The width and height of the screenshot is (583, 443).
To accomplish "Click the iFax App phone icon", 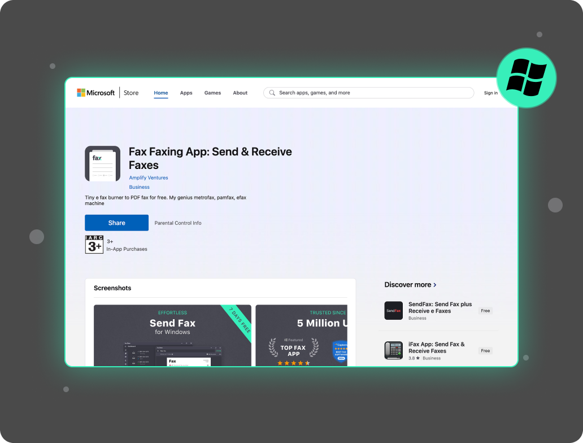I will tap(393, 350).
